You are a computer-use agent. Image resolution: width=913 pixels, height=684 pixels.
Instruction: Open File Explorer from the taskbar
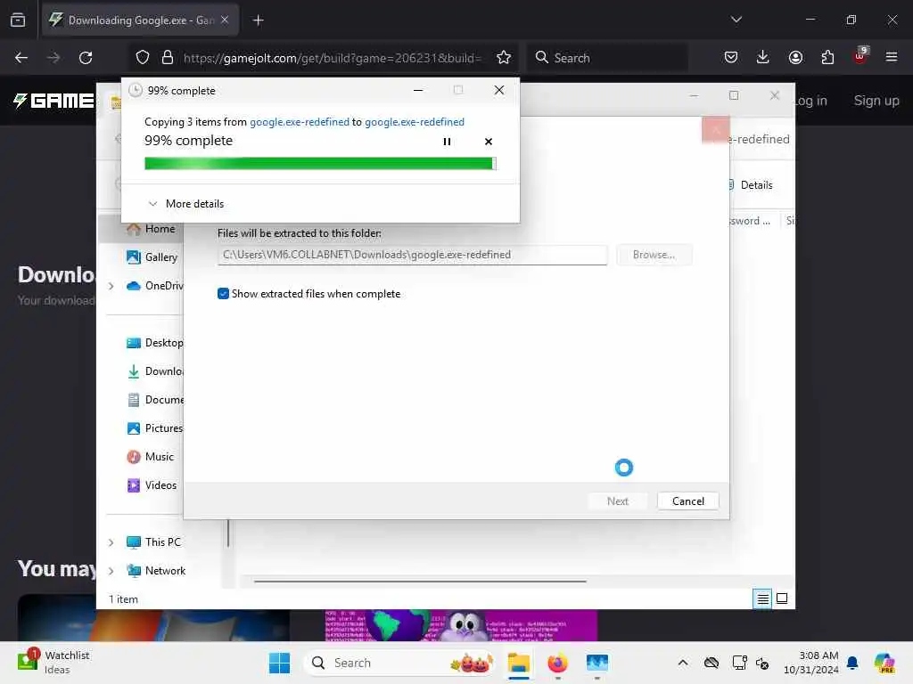(x=518, y=663)
